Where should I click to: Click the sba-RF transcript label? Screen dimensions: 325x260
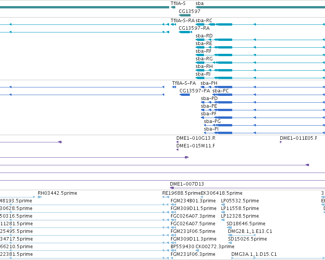pyautogui.click(x=204, y=51)
